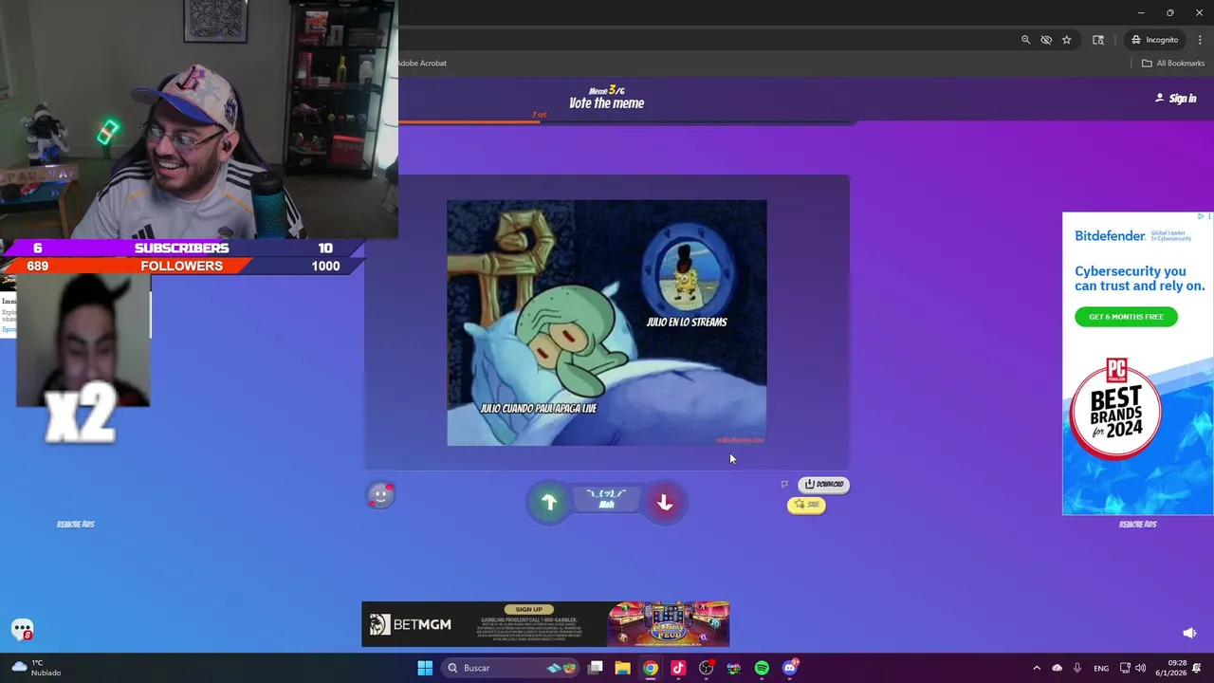
Task: Open Bitdefender ad's AdChoices info icon
Action: tap(1201, 216)
